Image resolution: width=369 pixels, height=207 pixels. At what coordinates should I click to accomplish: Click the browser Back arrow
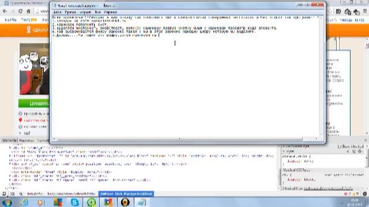tap(5, 11)
